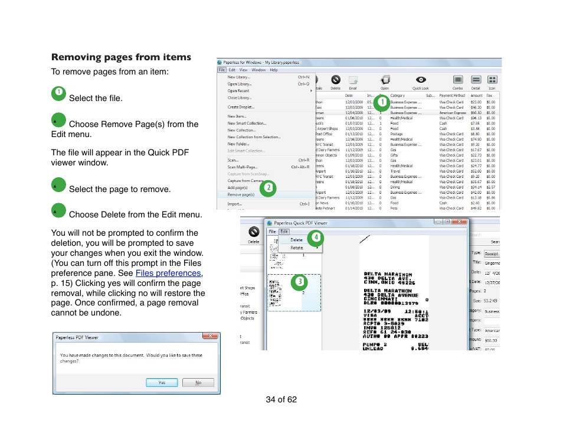Select page 2 thumbnail in viewer
Image resolution: width=563 pixels, height=436 pixels.
294,292
